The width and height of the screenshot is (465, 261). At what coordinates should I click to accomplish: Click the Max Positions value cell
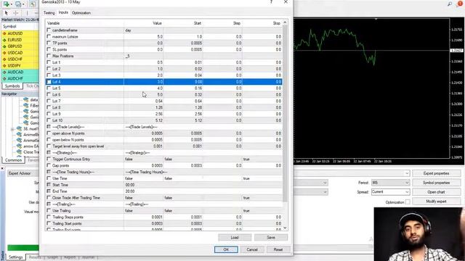click(144, 56)
